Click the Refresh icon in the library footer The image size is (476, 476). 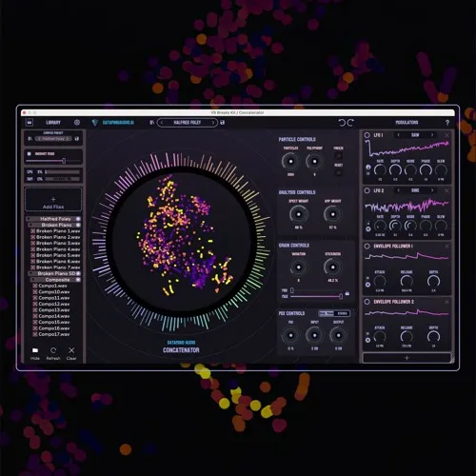click(x=53, y=350)
